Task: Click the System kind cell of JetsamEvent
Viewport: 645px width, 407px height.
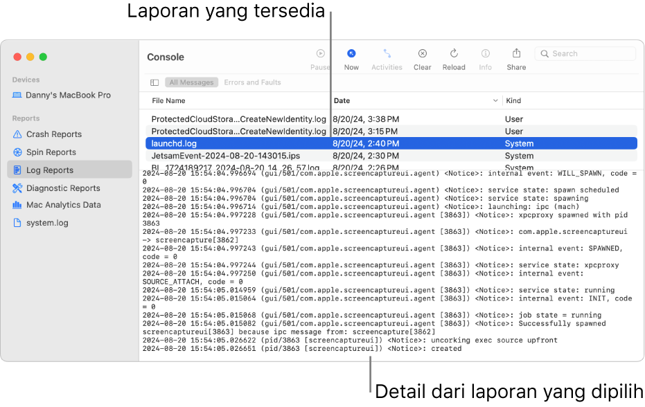Action: pyautogui.click(x=519, y=156)
